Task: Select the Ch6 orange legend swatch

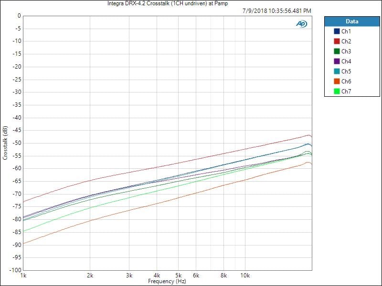Action: [337, 82]
